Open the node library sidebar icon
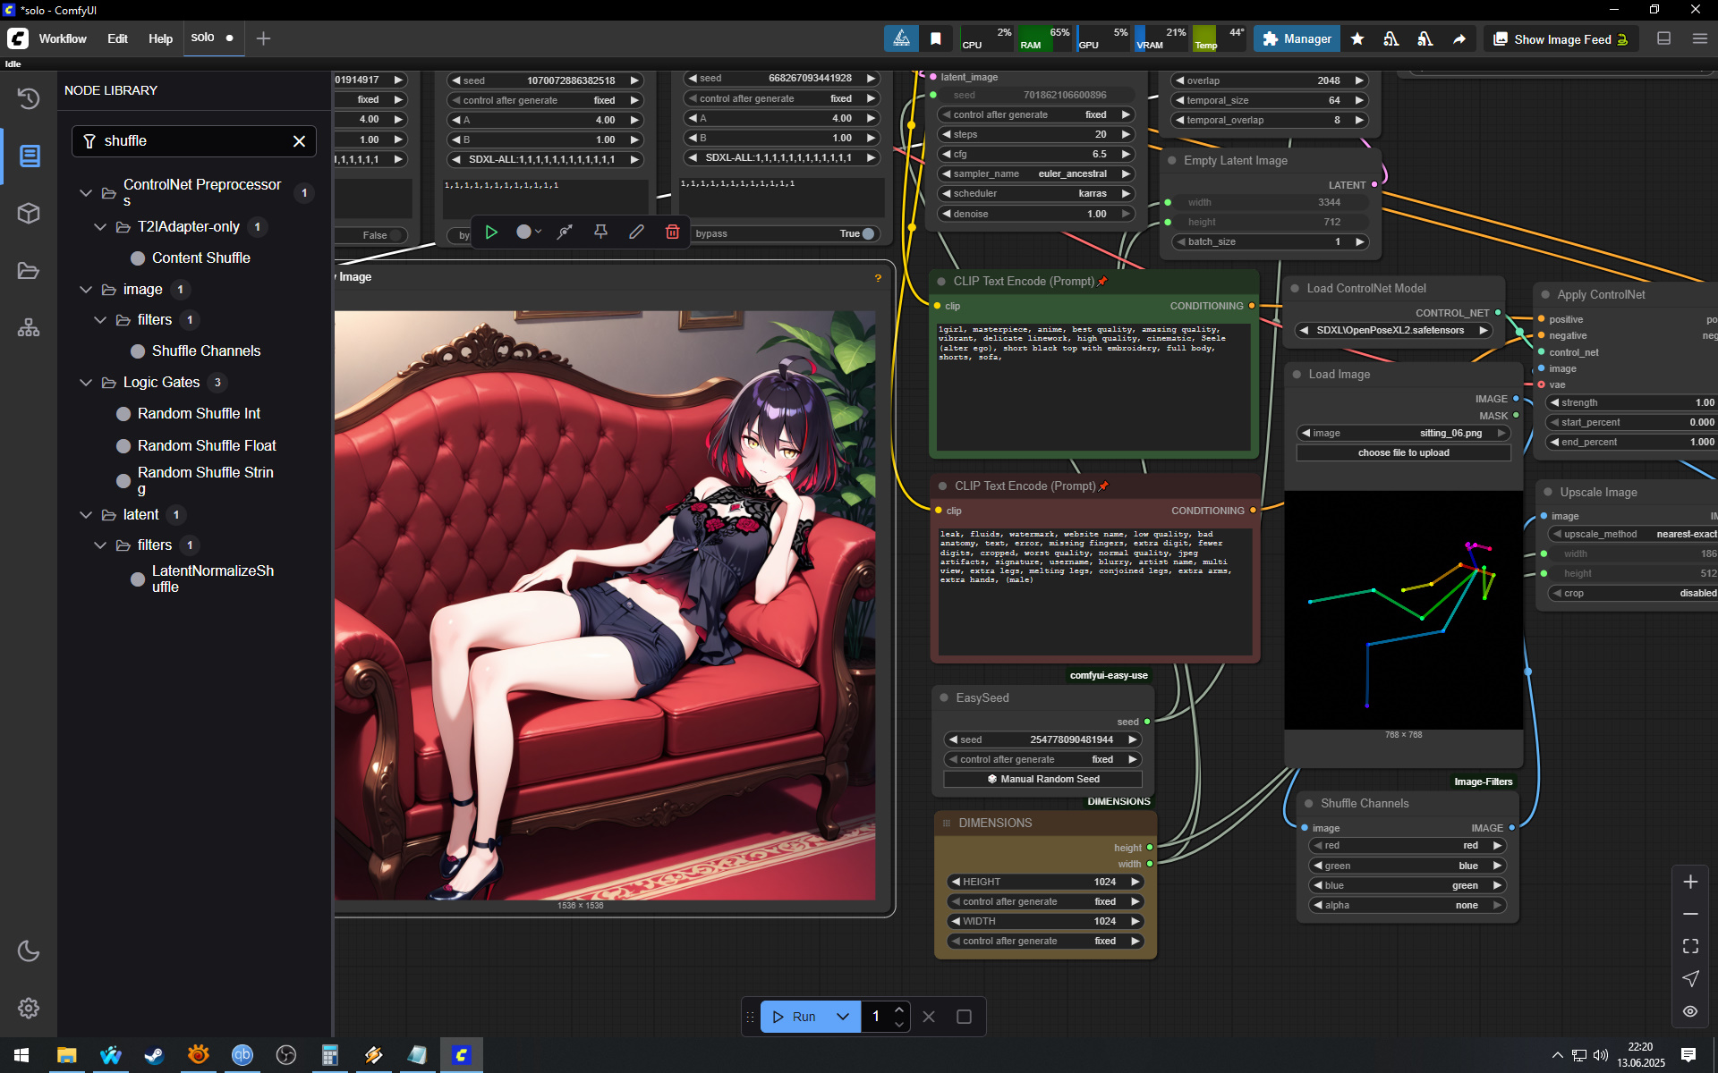This screenshot has height=1073, width=1718. point(29,156)
